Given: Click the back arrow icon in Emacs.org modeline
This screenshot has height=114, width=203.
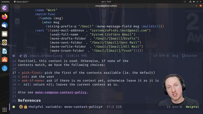Looking at the screenshot, I should (21, 56).
